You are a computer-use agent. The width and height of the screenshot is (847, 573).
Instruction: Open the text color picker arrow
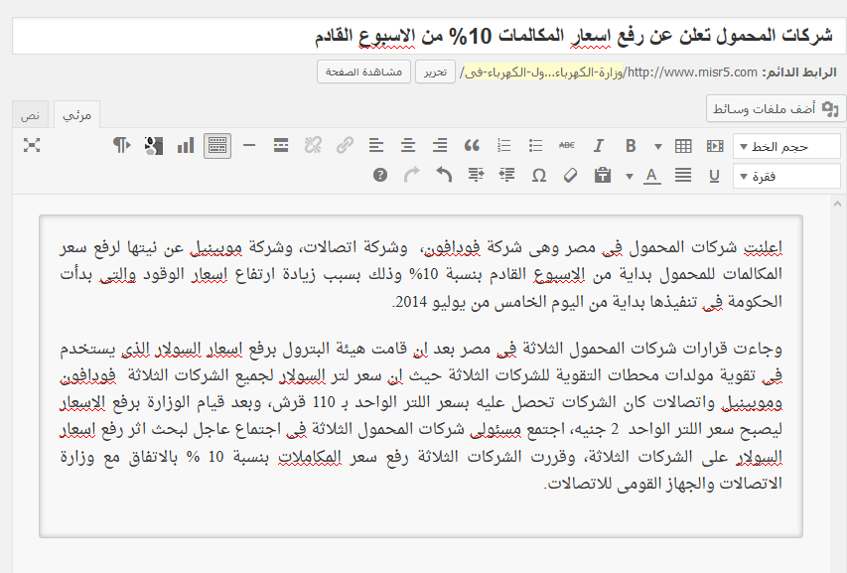pyautogui.click(x=630, y=176)
